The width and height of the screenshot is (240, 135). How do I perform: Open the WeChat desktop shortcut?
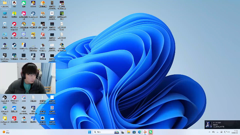24,4
